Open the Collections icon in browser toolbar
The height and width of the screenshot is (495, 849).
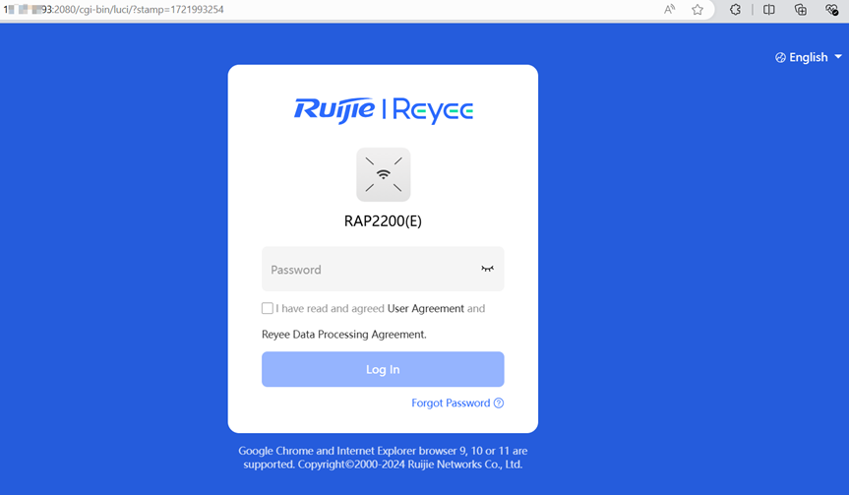click(800, 9)
